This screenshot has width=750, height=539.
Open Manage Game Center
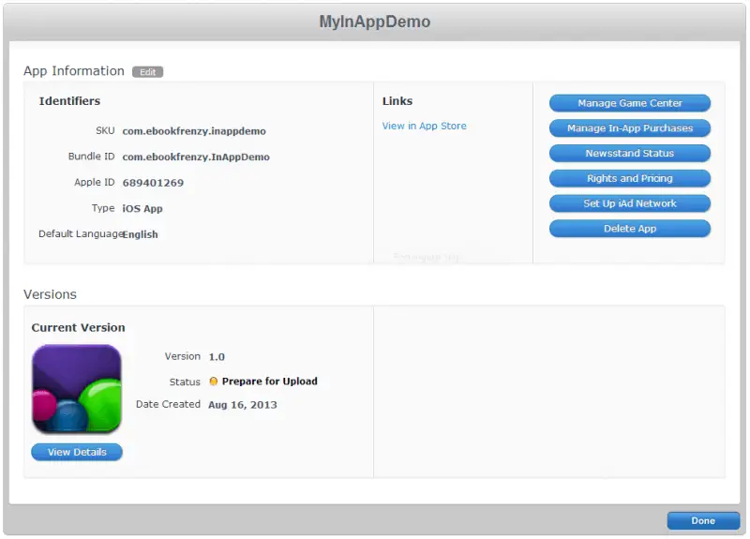[x=629, y=103]
